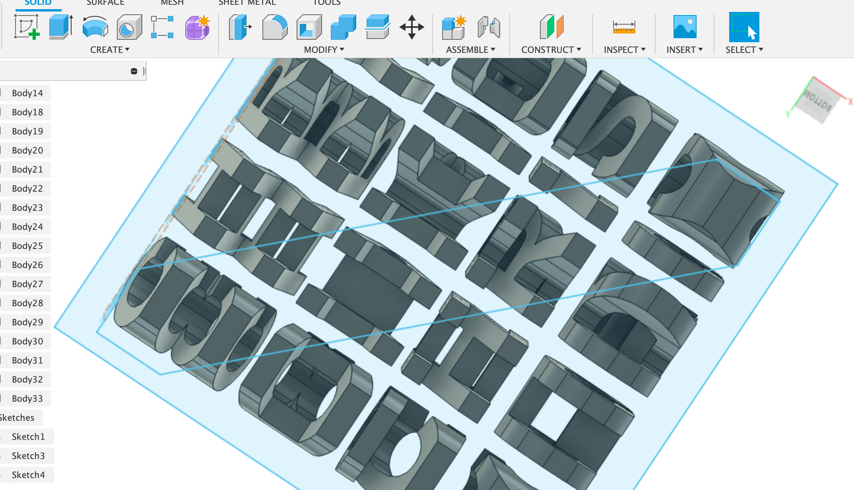This screenshot has width=854, height=490.
Task: Switch to the TOOLS tab
Action: (327, 3)
